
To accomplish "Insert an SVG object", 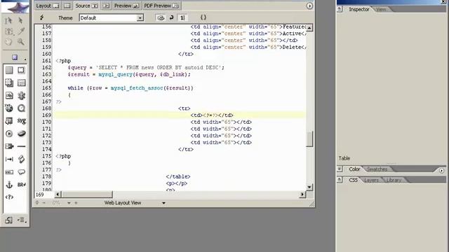I will tap(22, 121).
